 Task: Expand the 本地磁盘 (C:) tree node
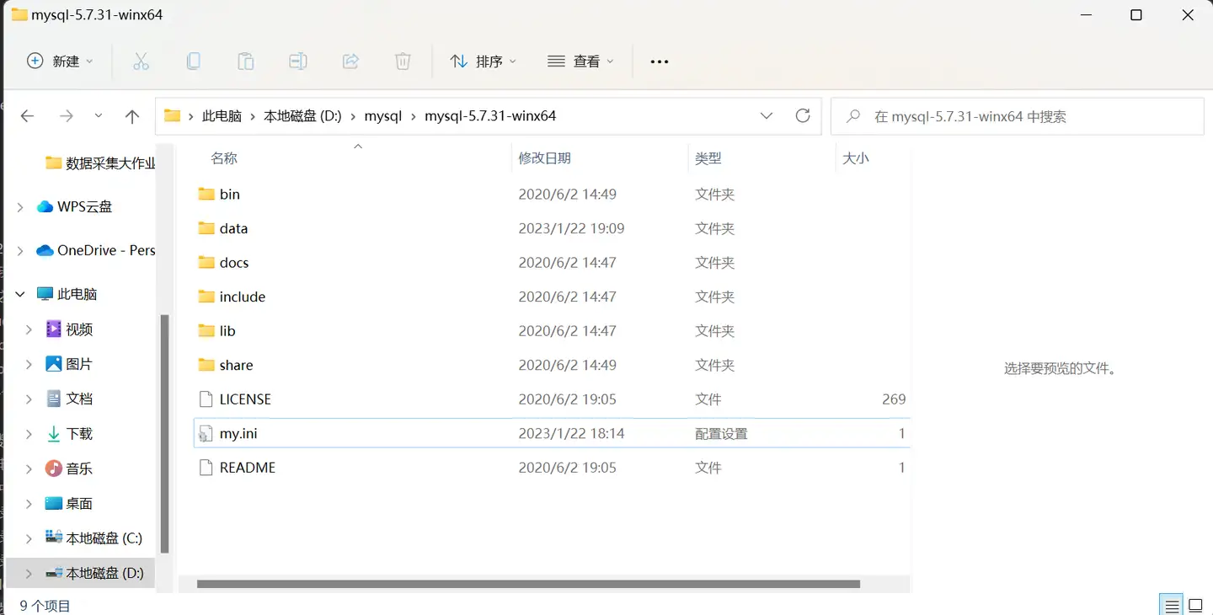coord(29,538)
